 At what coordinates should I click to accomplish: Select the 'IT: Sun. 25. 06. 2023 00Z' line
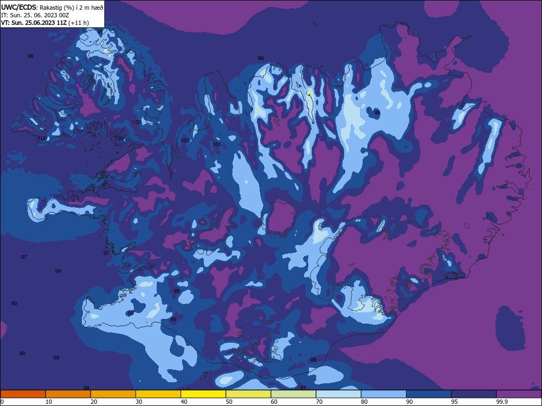pyautogui.click(x=35, y=15)
